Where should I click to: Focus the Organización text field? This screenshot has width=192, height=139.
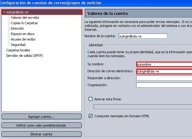[x=164, y=85]
